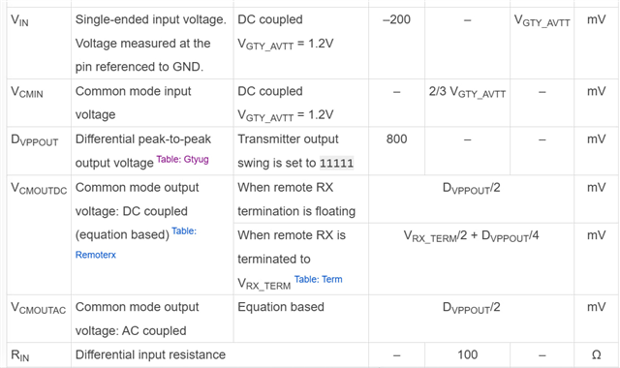Screen dimensions: 620x368
Task: Click the 100 typical resistance value
Action: tap(467, 354)
